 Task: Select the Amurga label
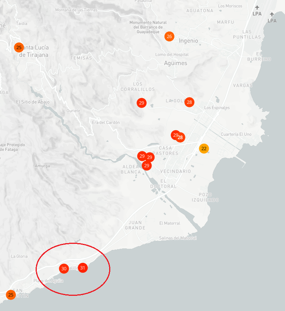42,166
